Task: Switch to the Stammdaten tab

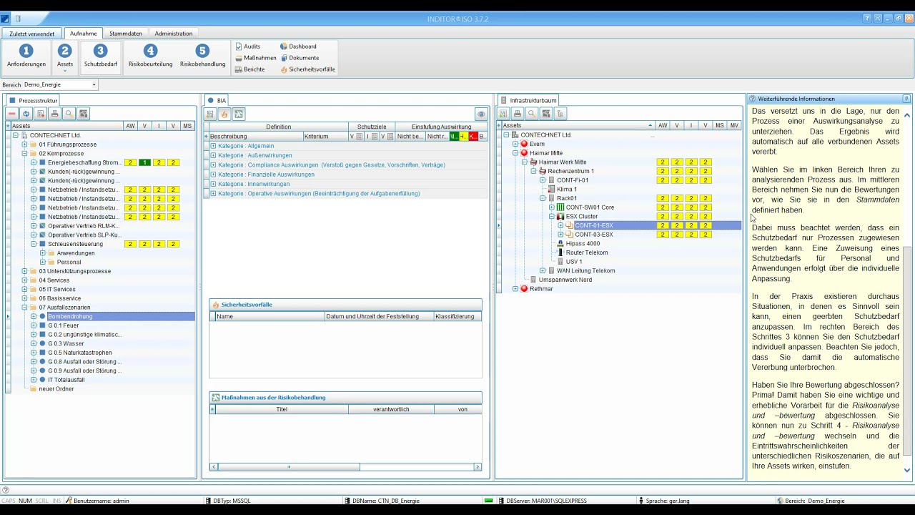Action: [125, 34]
